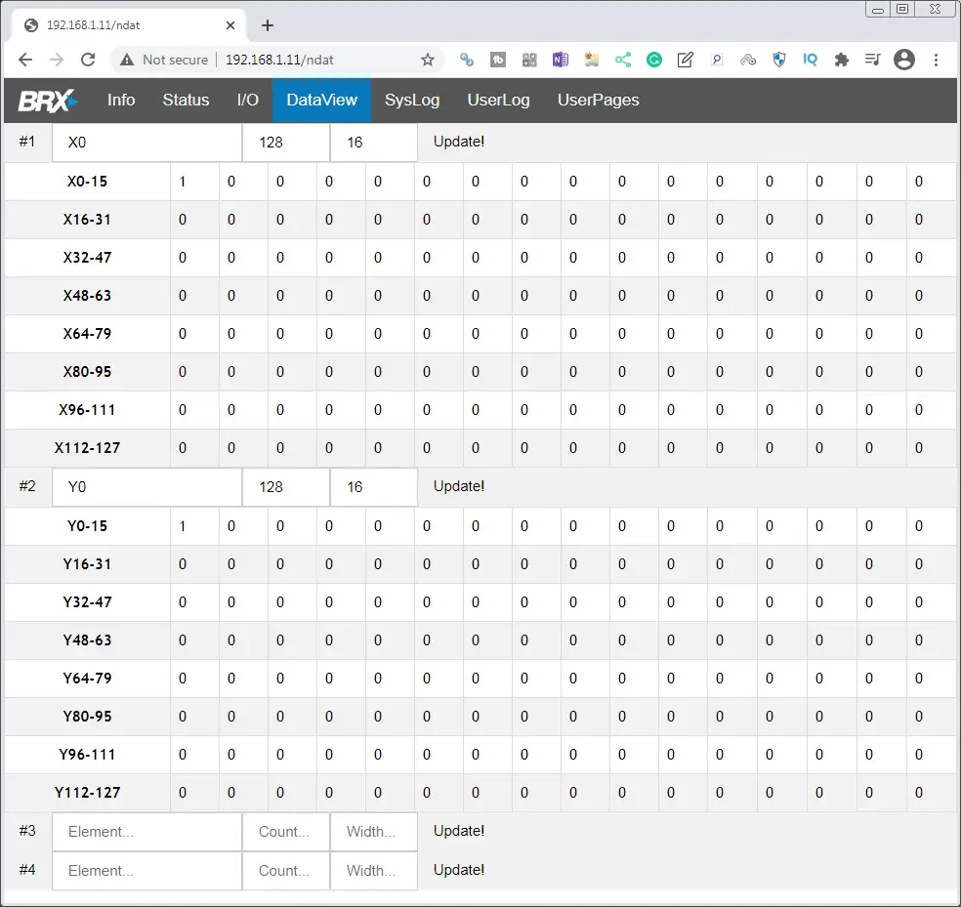Open the magnifier search extension
The width and height of the screenshot is (961, 907).
(x=717, y=60)
